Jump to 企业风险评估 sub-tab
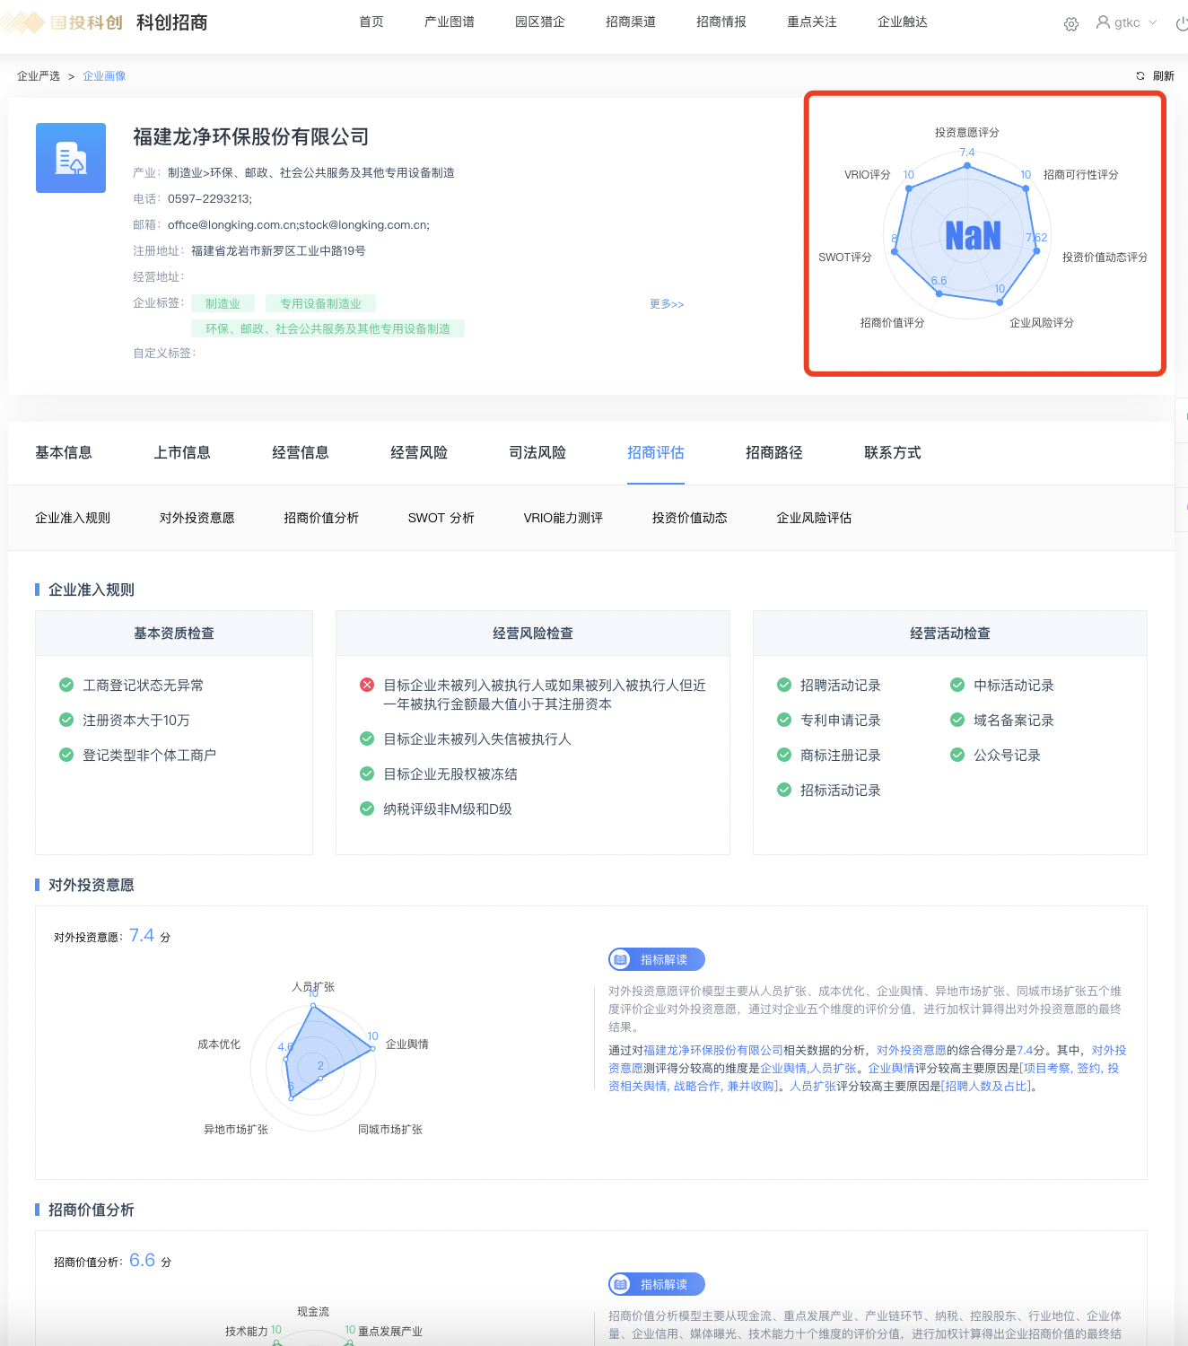This screenshot has height=1346, width=1188. click(815, 518)
